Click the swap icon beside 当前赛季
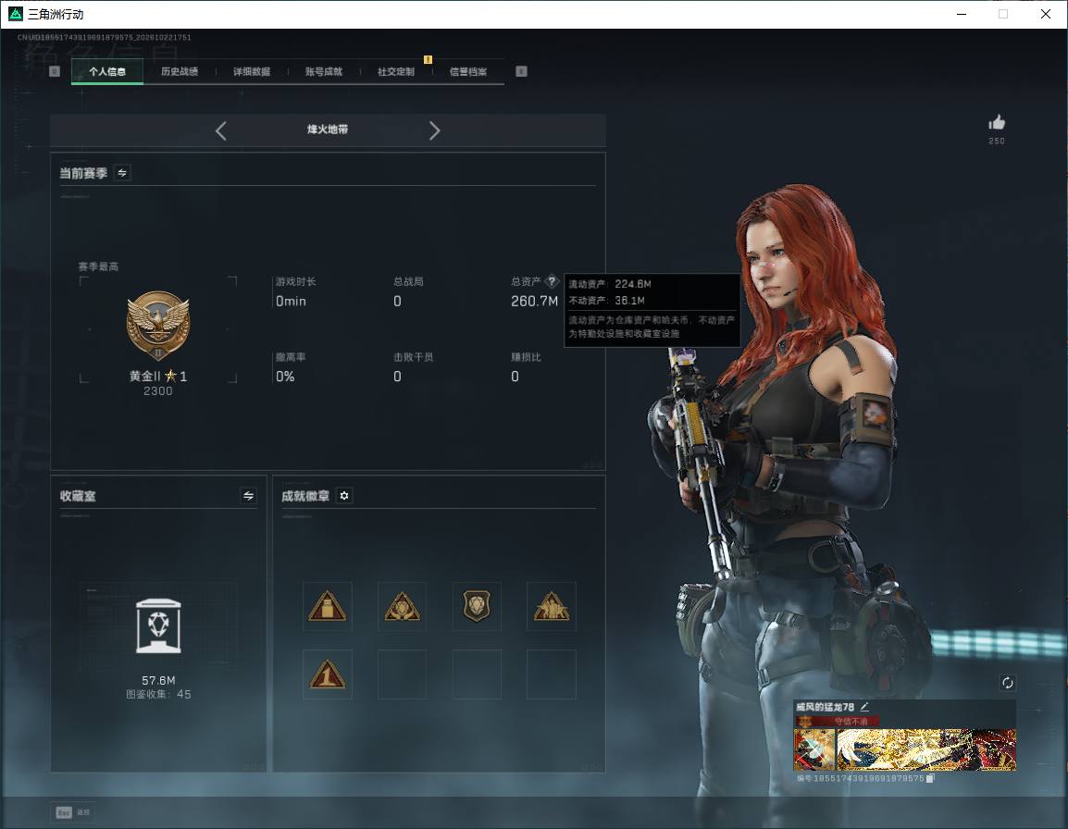This screenshot has width=1068, height=829. click(122, 173)
